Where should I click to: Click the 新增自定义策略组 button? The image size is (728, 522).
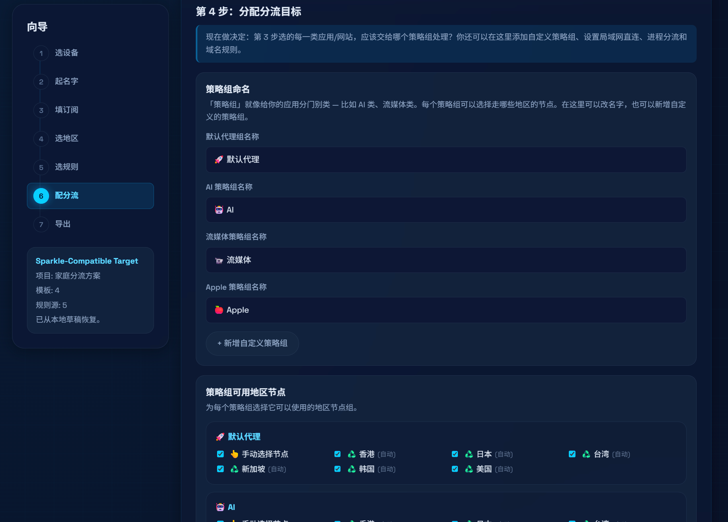[252, 343]
